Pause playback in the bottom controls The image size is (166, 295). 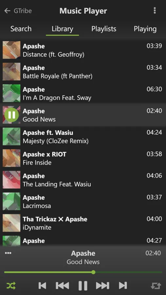click(x=83, y=285)
